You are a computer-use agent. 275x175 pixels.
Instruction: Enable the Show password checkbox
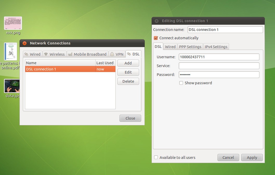click(181, 83)
